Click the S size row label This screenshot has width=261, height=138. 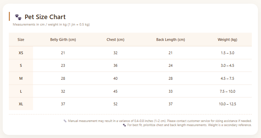tap(21, 65)
